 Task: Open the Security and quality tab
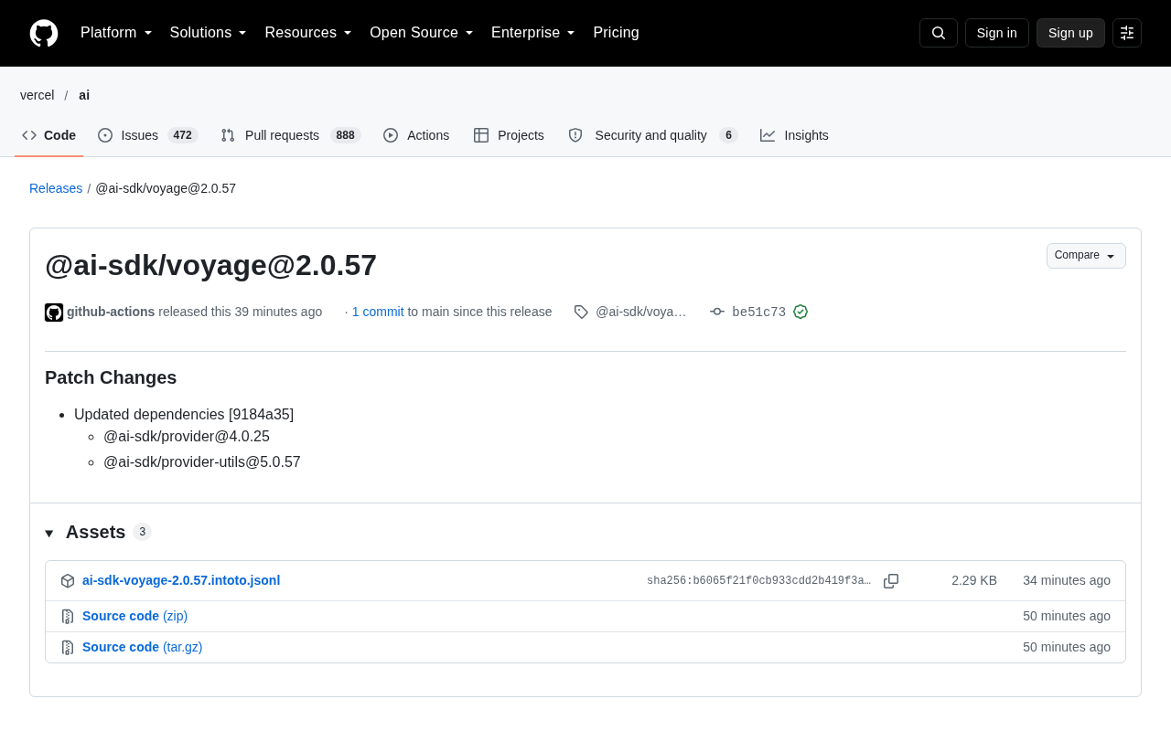click(x=653, y=135)
